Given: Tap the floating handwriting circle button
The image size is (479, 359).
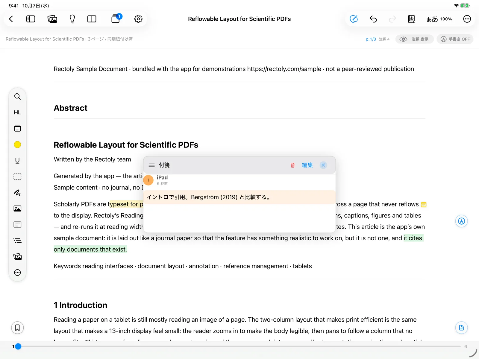Looking at the screenshot, I should click(x=461, y=221).
